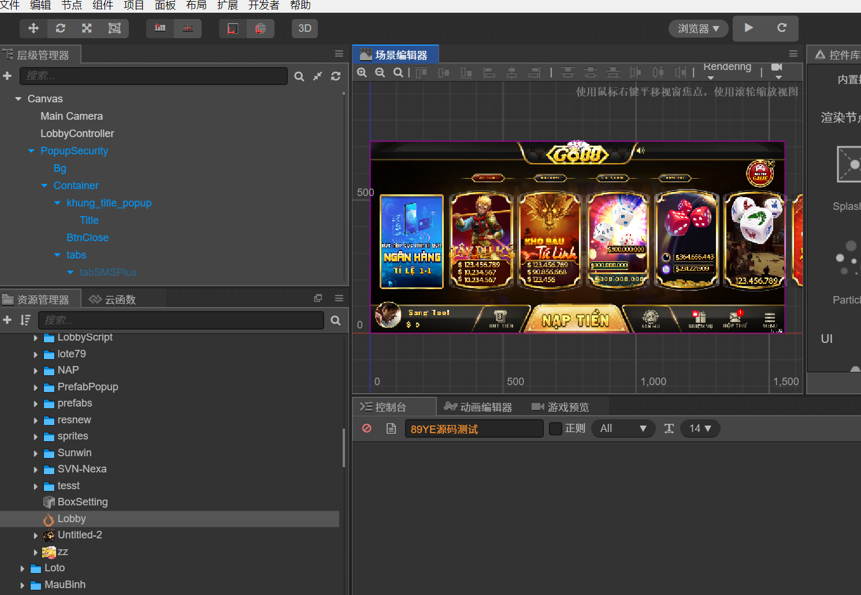861x595 pixels.
Task: Switch gizmo to pivot position mode
Action: 160,28
